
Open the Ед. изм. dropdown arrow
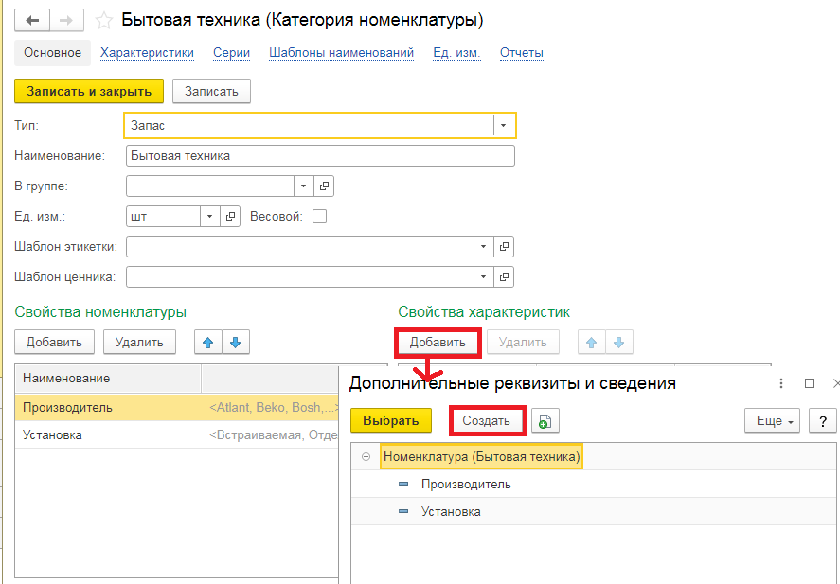tap(210, 217)
